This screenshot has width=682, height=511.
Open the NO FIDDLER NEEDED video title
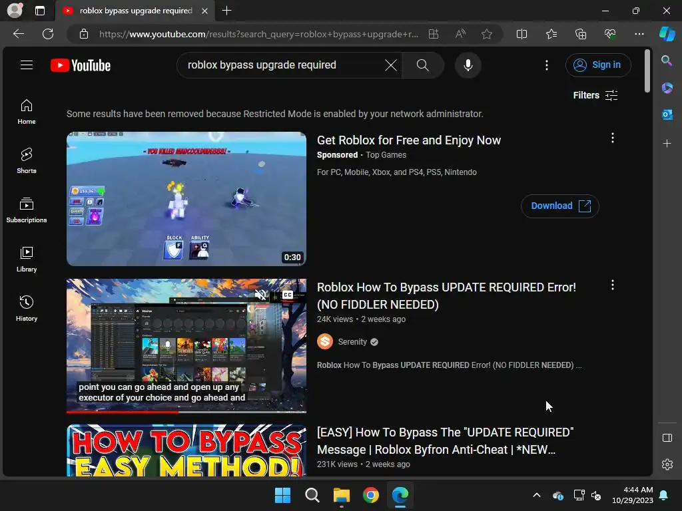(446, 296)
